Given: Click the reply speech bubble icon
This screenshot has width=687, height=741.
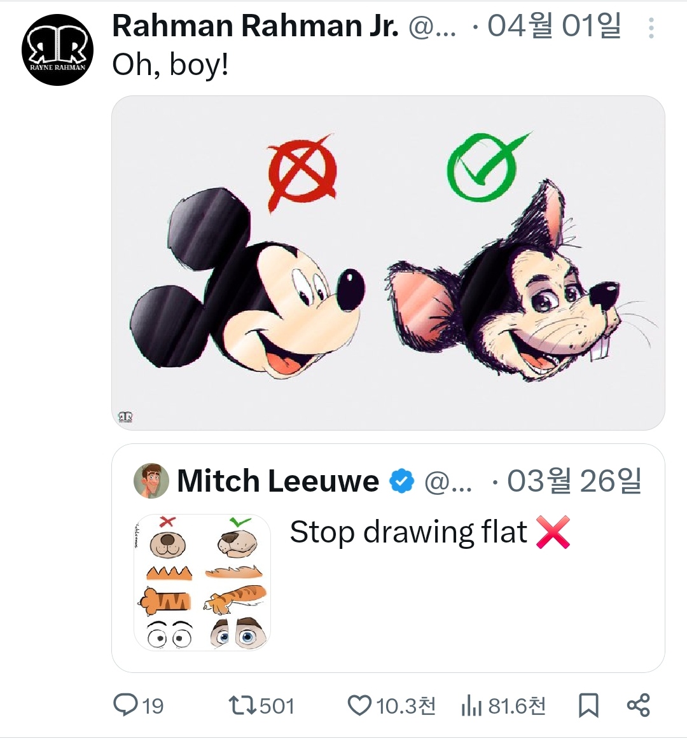Looking at the screenshot, I should [x=125, y=705].
